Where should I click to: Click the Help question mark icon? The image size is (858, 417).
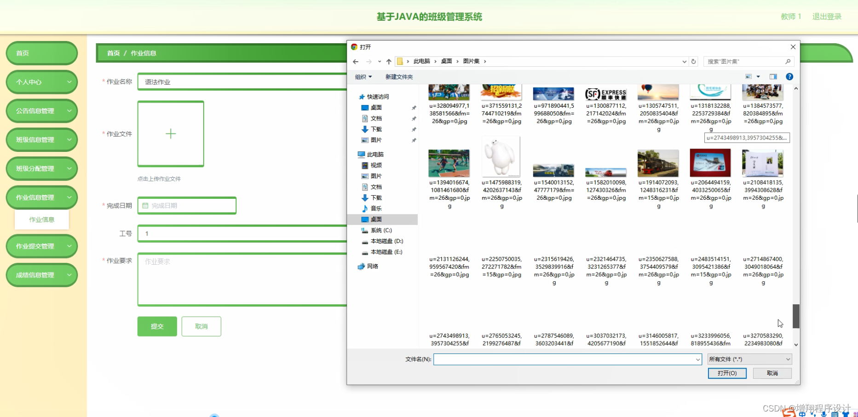point(789,76)
